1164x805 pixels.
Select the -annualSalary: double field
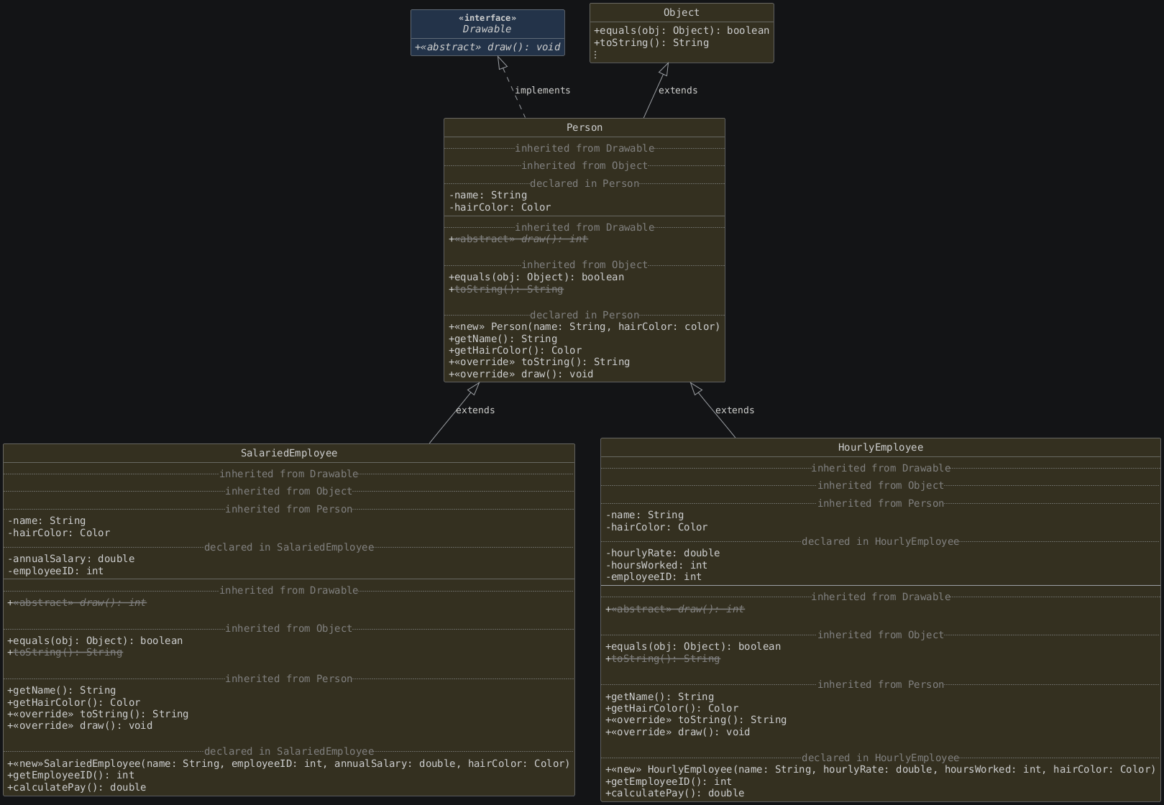pos(71,559)
